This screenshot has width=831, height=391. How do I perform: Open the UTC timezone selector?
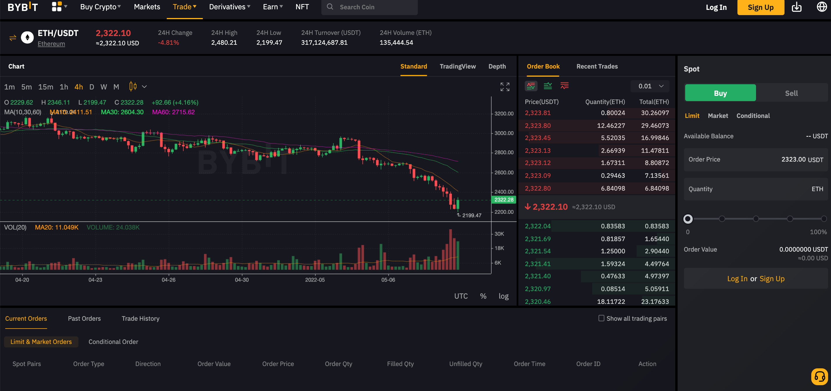tap(461, 296)
